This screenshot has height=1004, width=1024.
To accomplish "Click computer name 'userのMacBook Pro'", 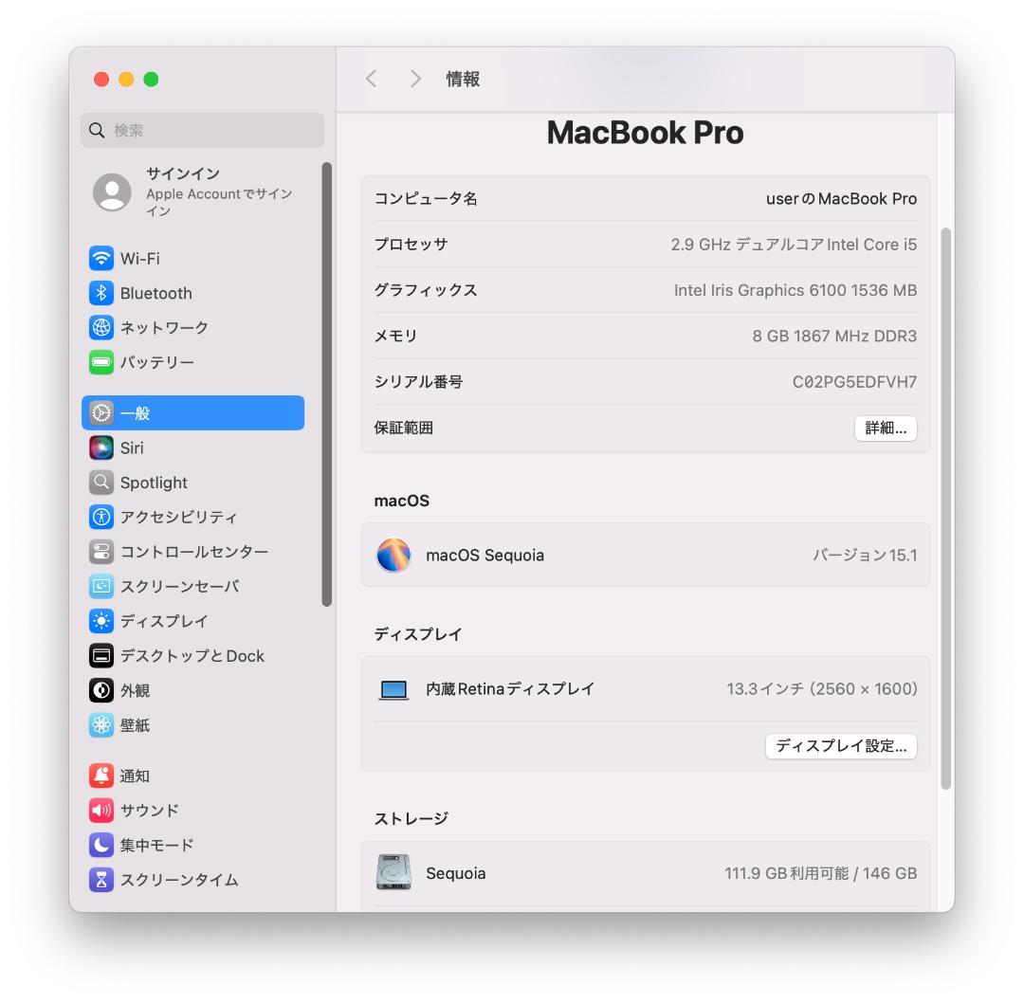I will pyautogui.click(x=841, y=198).
